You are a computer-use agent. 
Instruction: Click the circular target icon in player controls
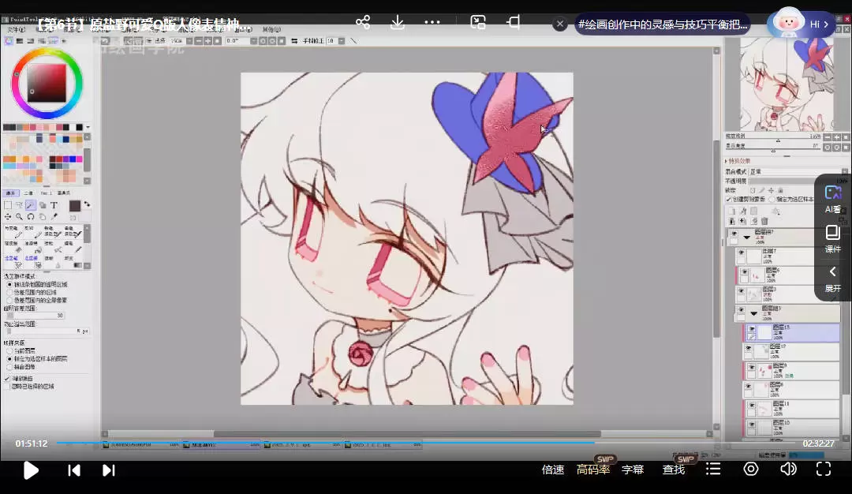tap(751, 469)
